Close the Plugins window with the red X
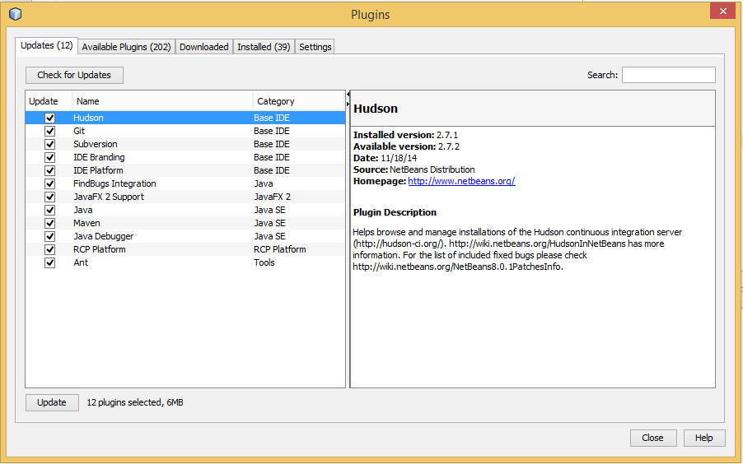 pos(722,12)
